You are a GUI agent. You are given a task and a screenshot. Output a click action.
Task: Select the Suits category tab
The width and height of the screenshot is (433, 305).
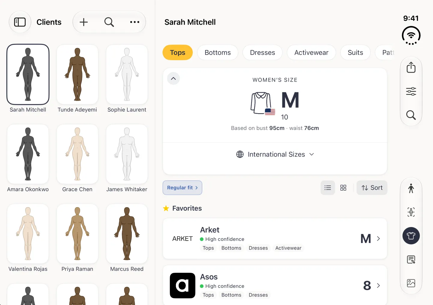[355, 52]
